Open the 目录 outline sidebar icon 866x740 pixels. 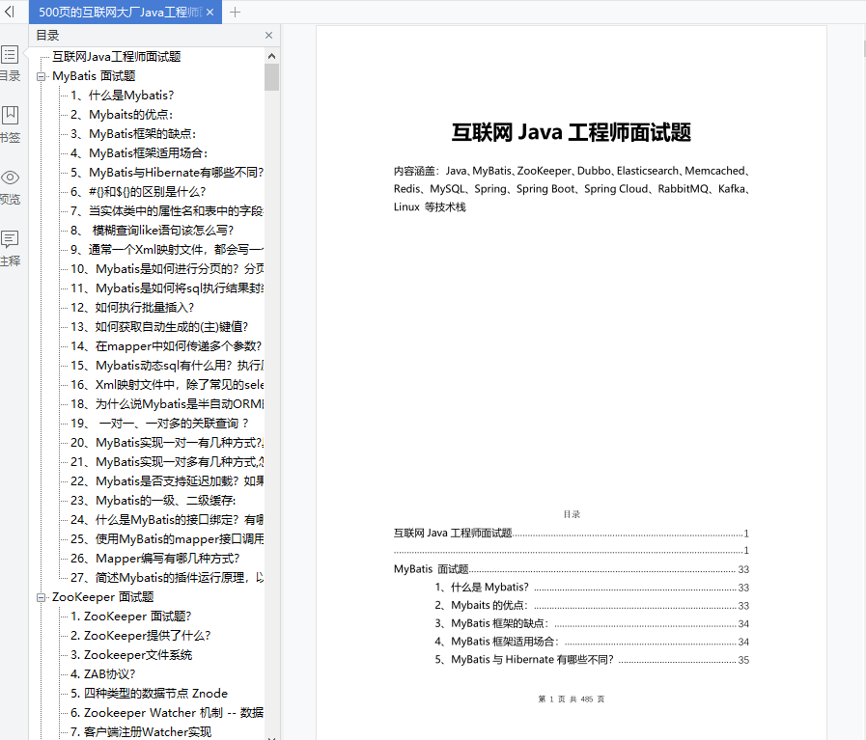10,55
